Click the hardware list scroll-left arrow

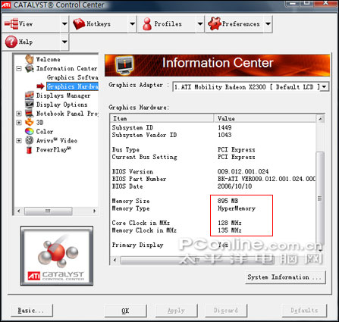115,260
